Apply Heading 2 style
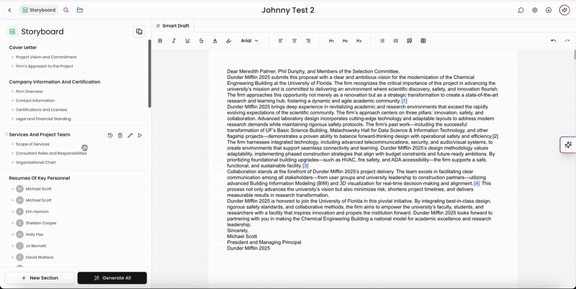Screen dimensions: 576x289 345,41
